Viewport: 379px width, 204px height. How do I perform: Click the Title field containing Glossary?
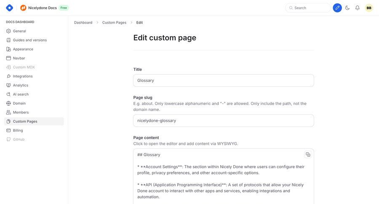224,81
